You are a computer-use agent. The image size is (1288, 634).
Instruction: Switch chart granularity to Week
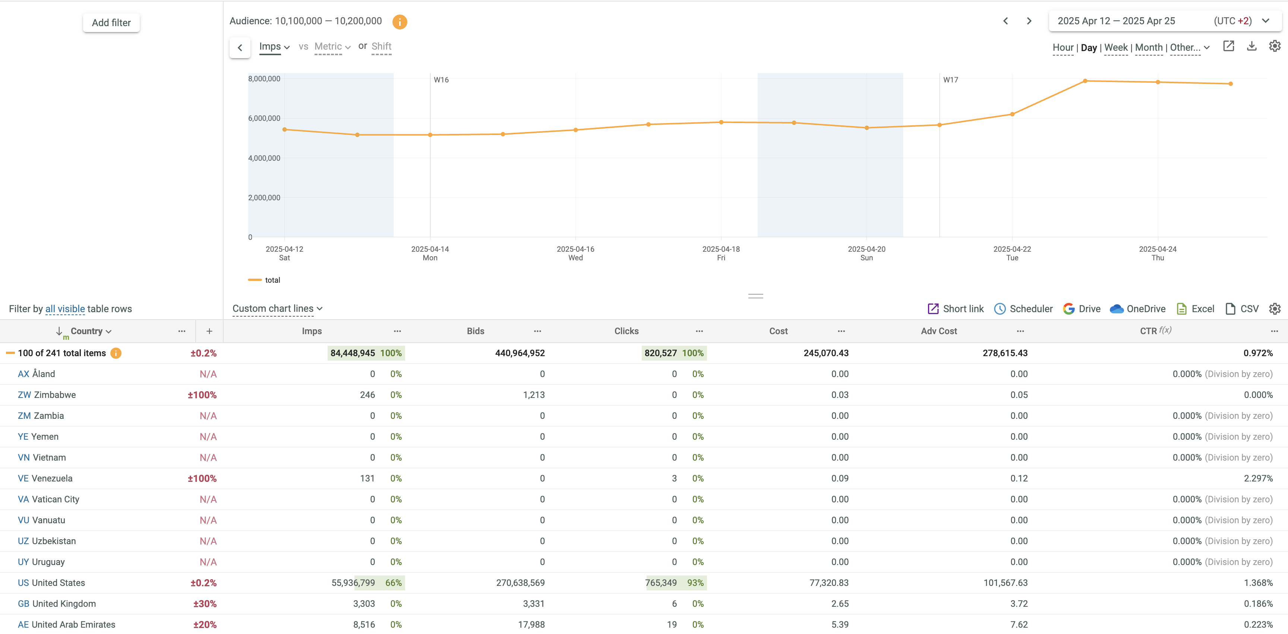[x=1115, y=47]
